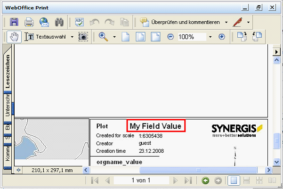The height and width of the screenshot is (189, 283).
Task: Open the zoom percentage dropdown
Action: point(210,37)
